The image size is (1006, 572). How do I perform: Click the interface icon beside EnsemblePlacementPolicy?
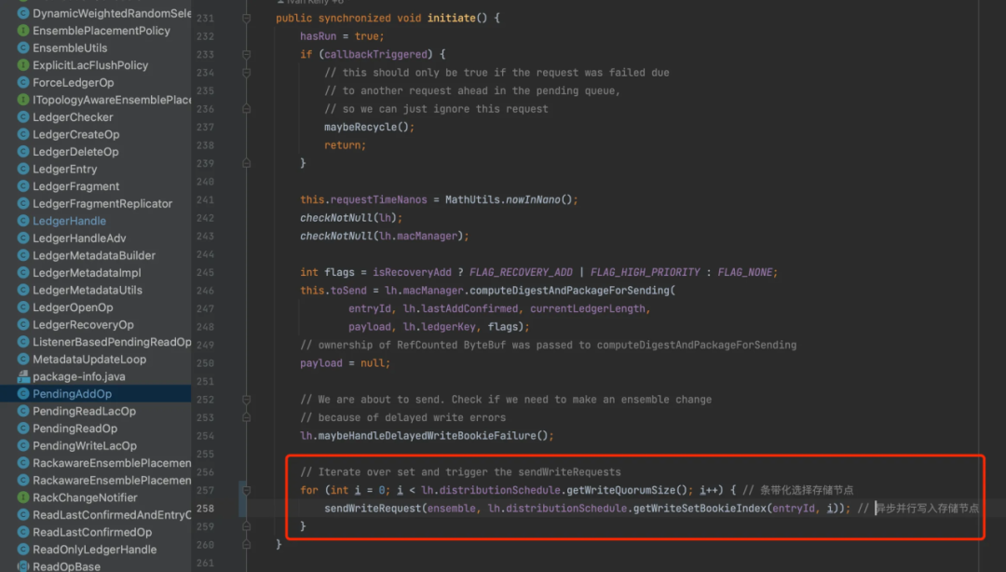[x=23, y=30]
